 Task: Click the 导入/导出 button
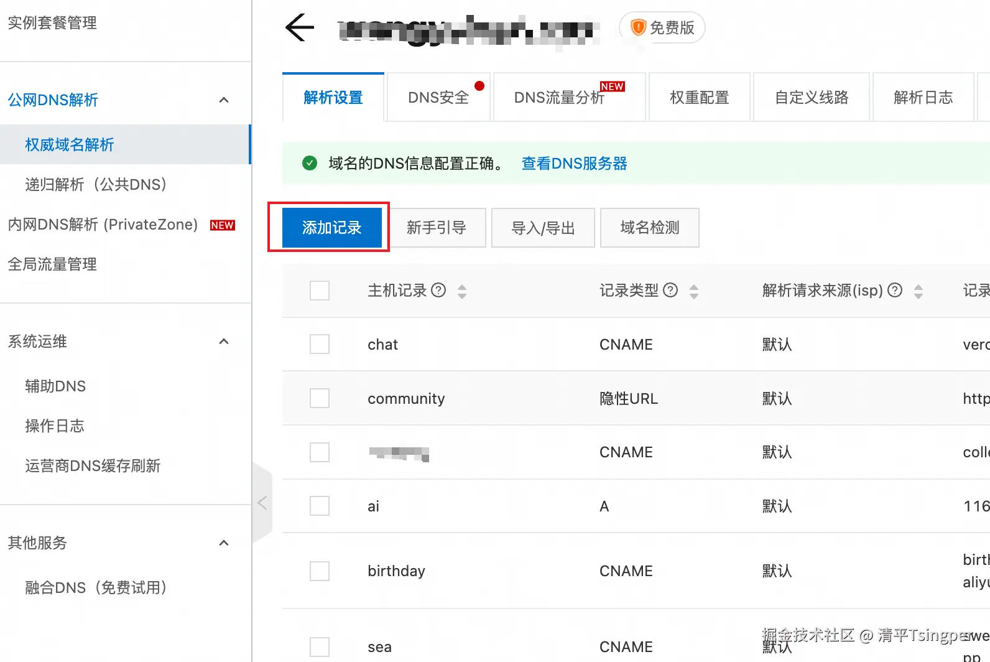pos(543,228)
